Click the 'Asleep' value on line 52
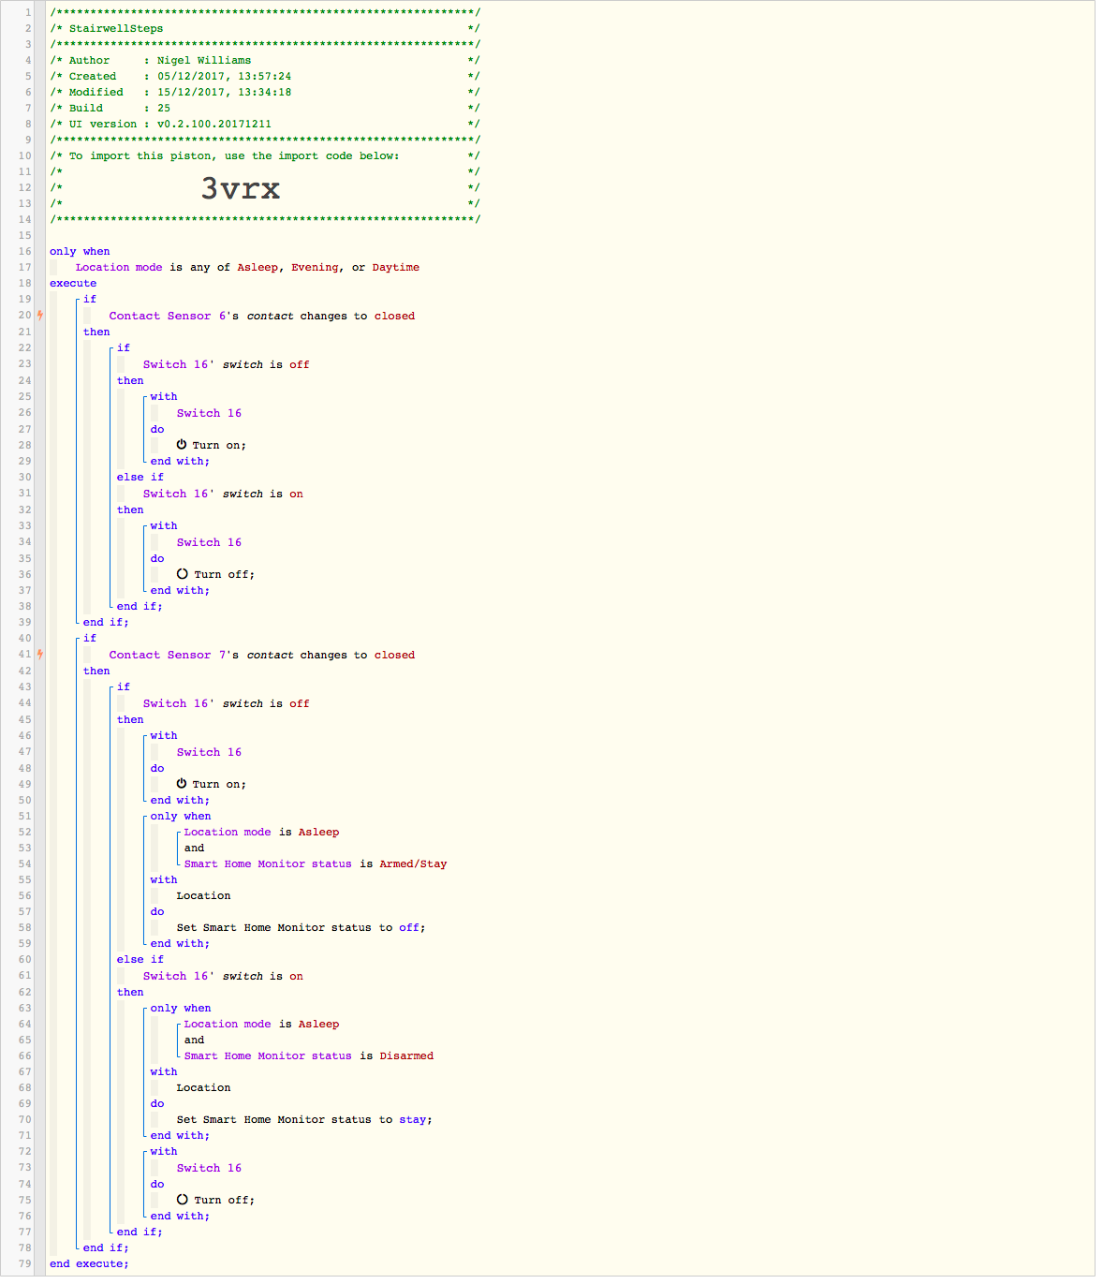 pos(318,832)
